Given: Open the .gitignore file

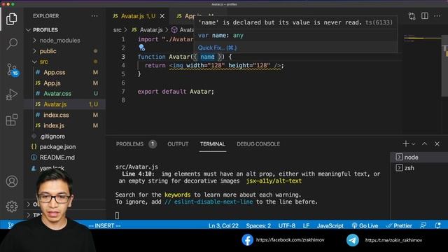Looking at the screenshot, I should (64, 136).
